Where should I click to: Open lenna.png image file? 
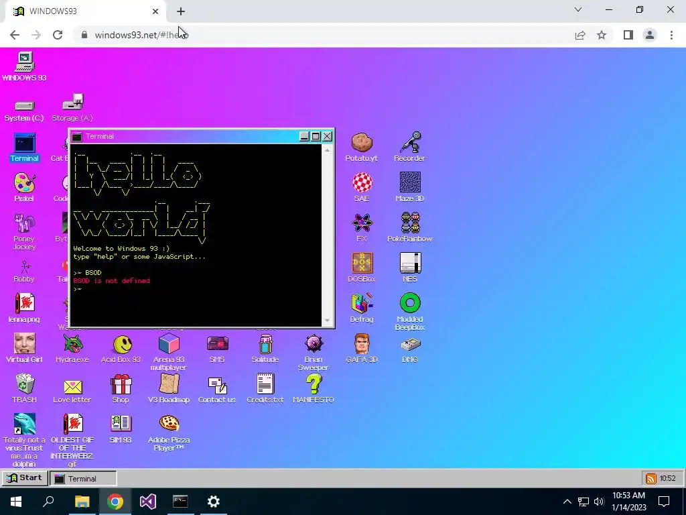pos(25,303)
